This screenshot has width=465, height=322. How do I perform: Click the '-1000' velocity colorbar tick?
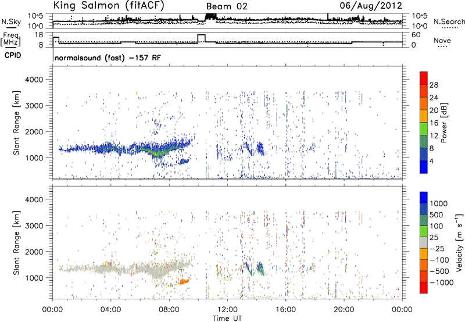tap(442, 282)
